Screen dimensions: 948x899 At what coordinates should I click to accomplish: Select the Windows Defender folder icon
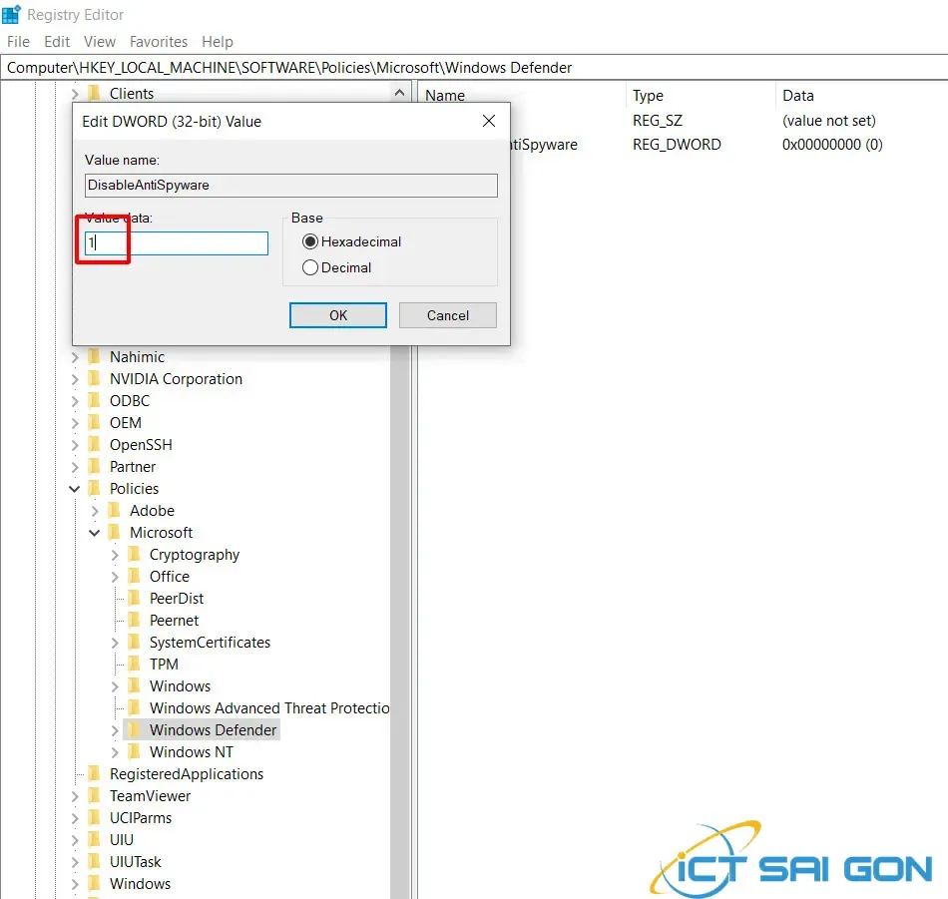click(x=134, y=729)
